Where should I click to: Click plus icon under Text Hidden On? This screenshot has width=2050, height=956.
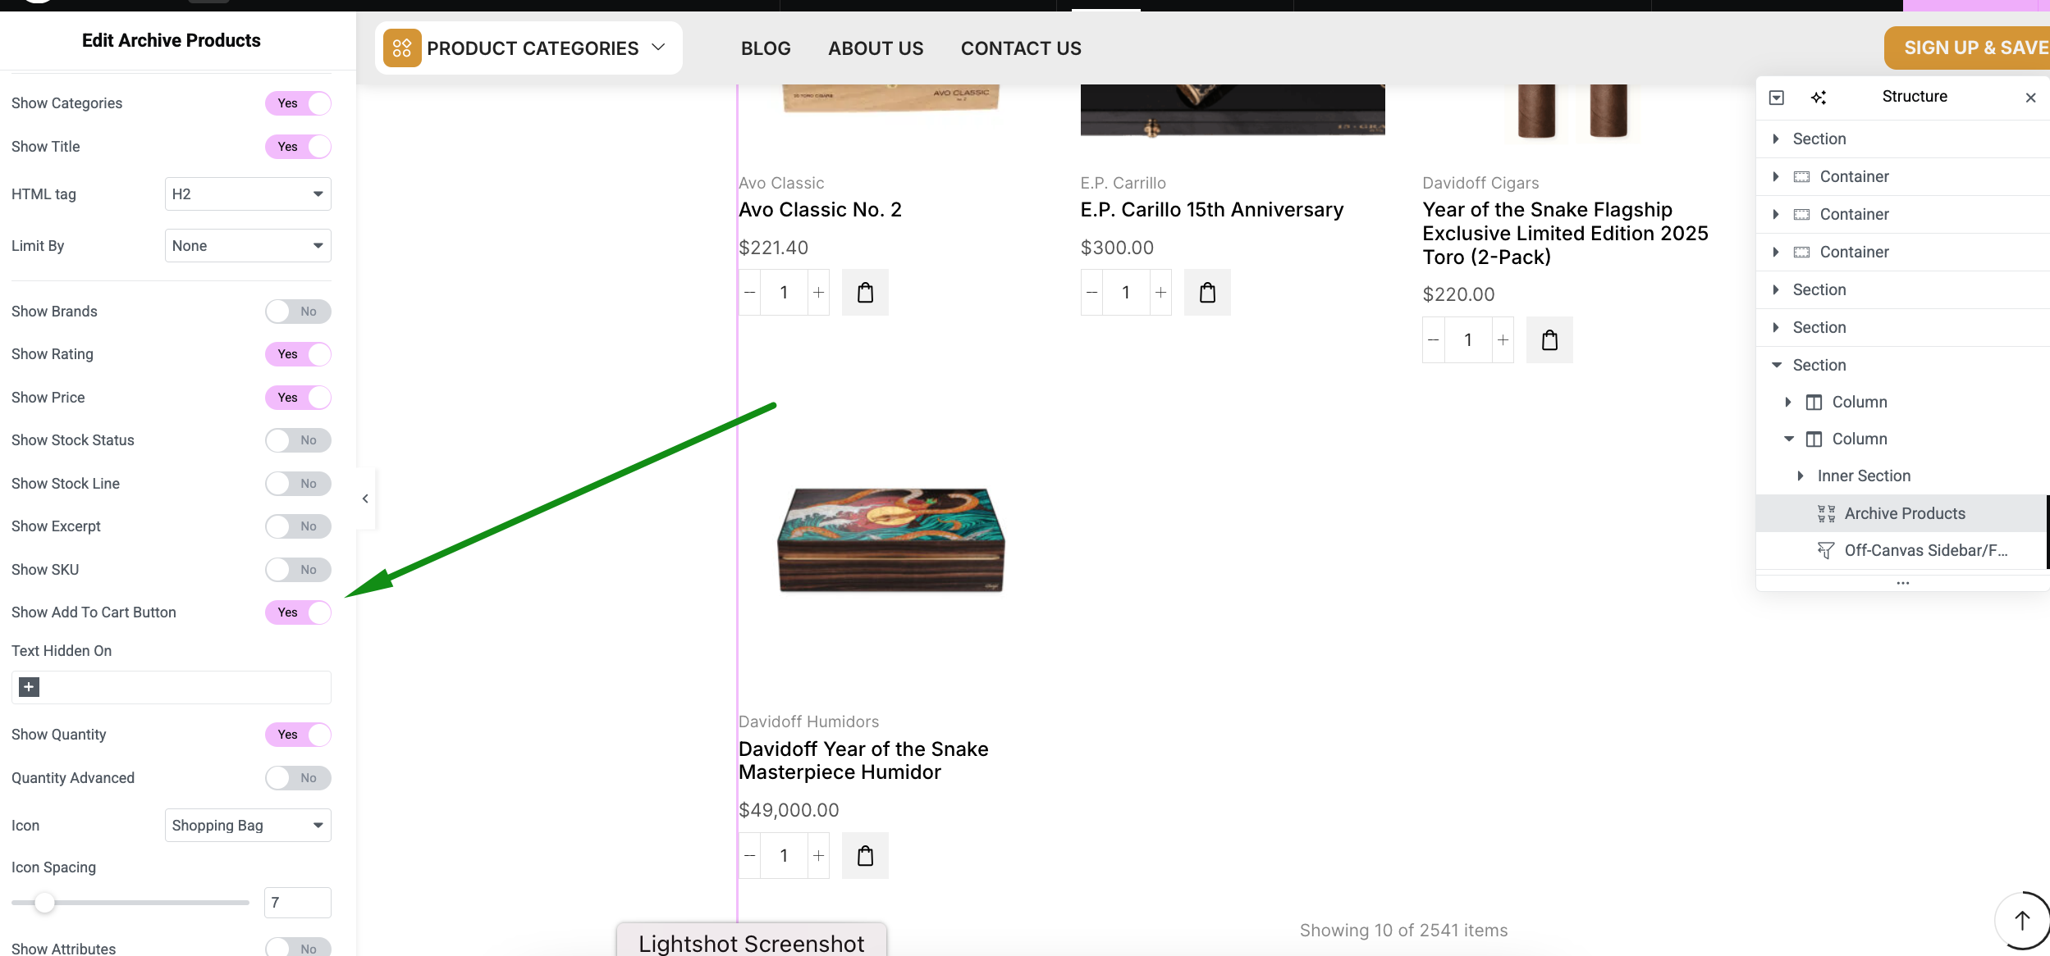point(29,687)
